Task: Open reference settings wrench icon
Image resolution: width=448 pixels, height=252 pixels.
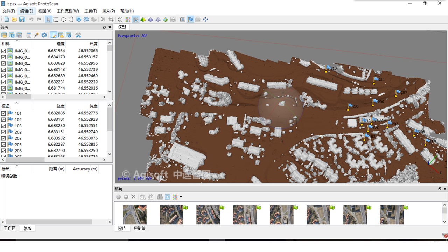Action: click(78, 35)
